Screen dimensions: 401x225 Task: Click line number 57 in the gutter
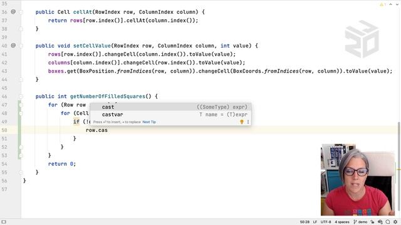point(4,189)
